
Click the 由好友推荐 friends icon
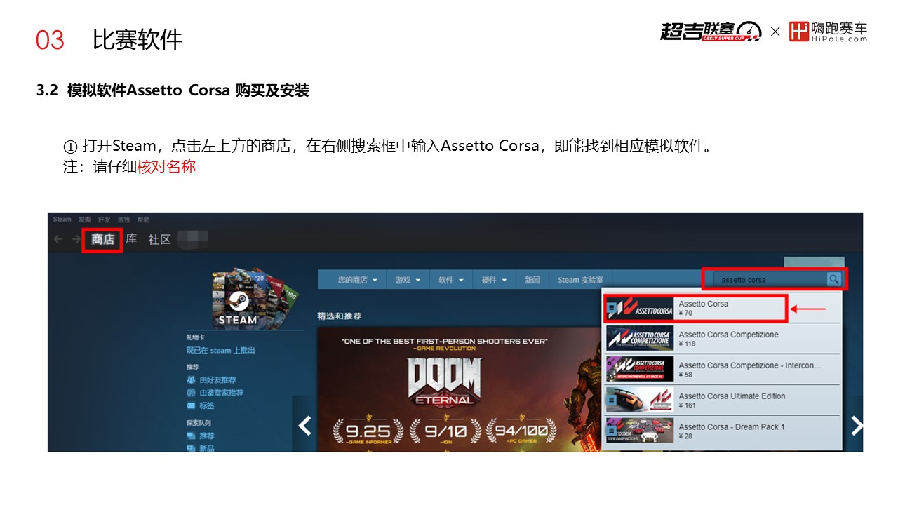pyautogui.click(x=191, y=380)
